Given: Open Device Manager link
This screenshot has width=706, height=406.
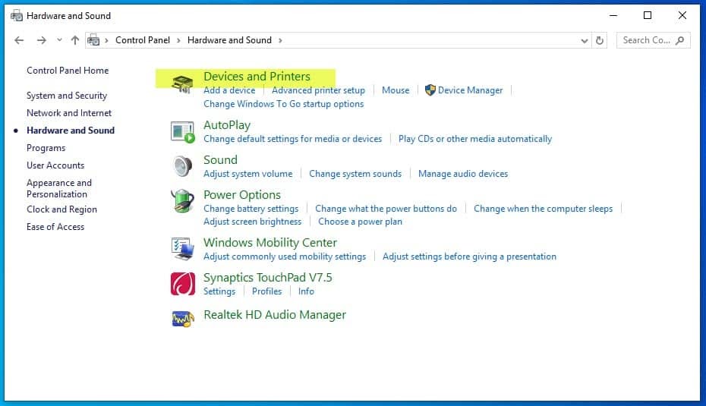Looking at the screenshot, I should [x=470, y=90].
